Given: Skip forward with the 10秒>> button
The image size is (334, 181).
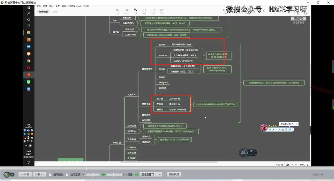Looking at the screenshot, I should point(39,174).
